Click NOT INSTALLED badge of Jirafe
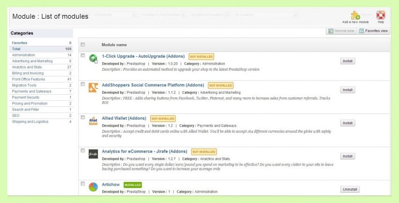Viewport: 399px width, 203px height. tap(204, 152)
